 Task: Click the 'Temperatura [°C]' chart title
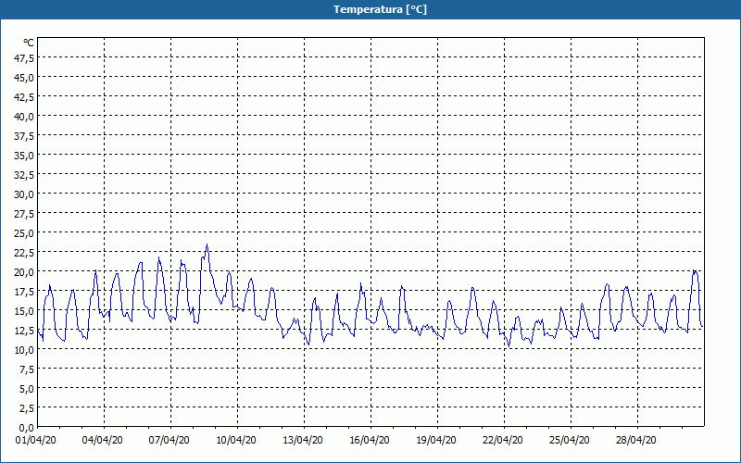pos(380,9)
